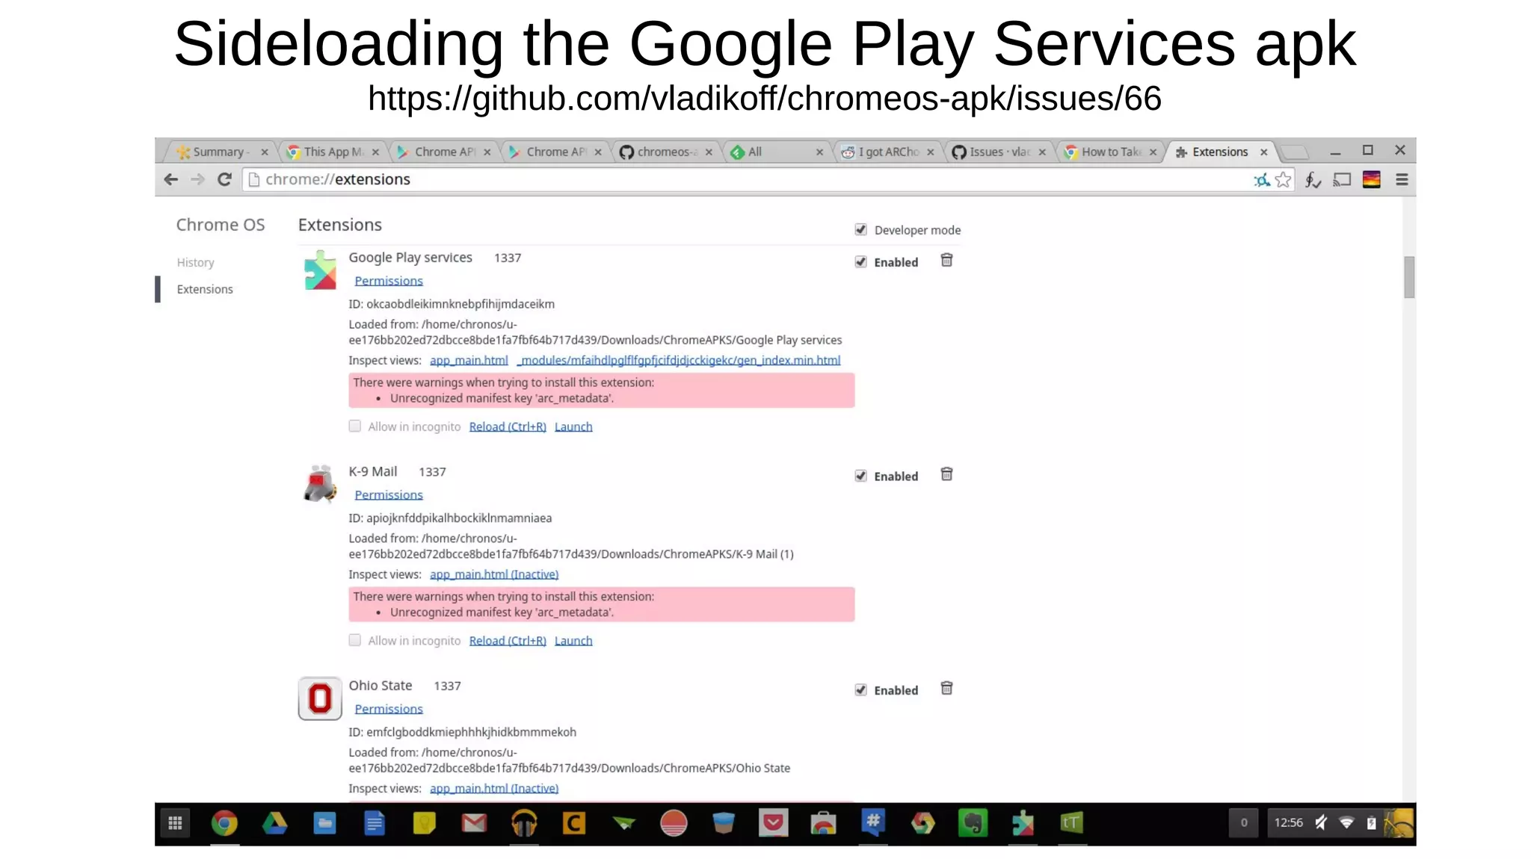Open the status tray clock 12:56
This screenshot has width=1531, height=859.
click(x=1288, y=822)
